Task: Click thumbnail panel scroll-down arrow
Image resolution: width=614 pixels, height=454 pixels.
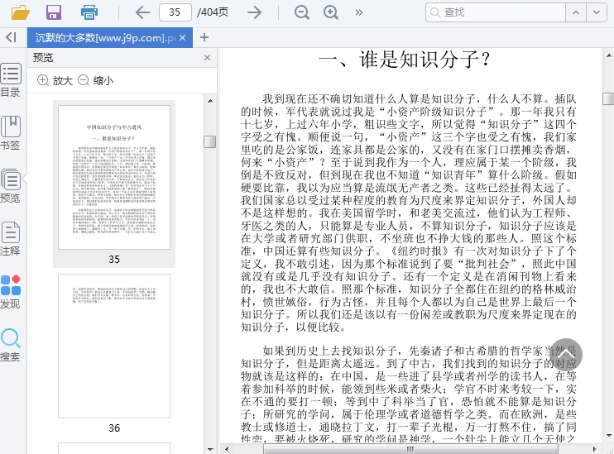Action: click(x=210, y=449)
